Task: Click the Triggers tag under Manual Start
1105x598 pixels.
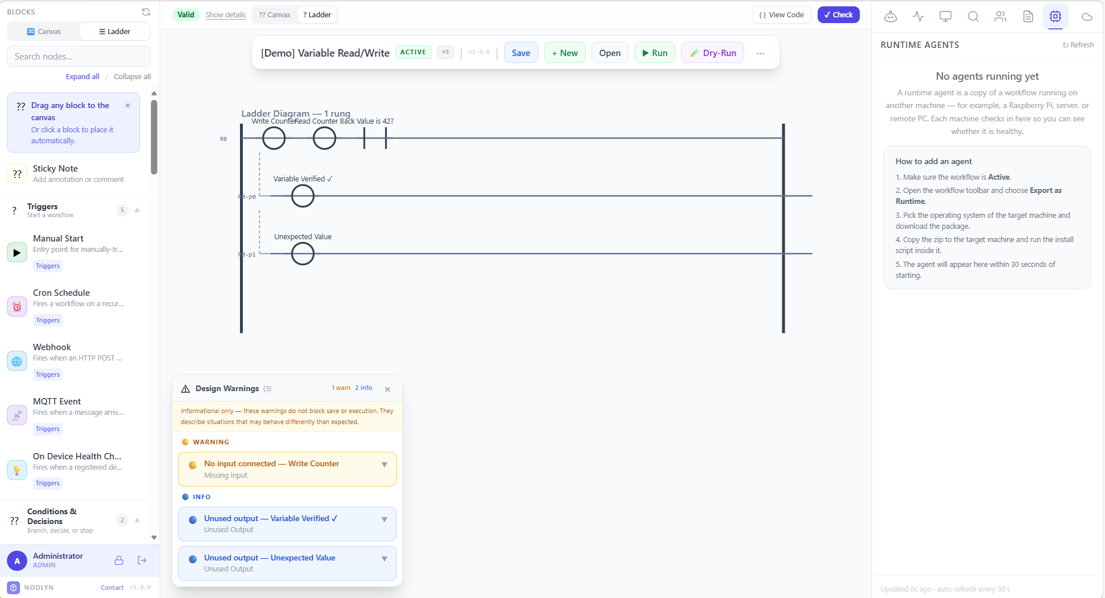Action: click(47, 266)
